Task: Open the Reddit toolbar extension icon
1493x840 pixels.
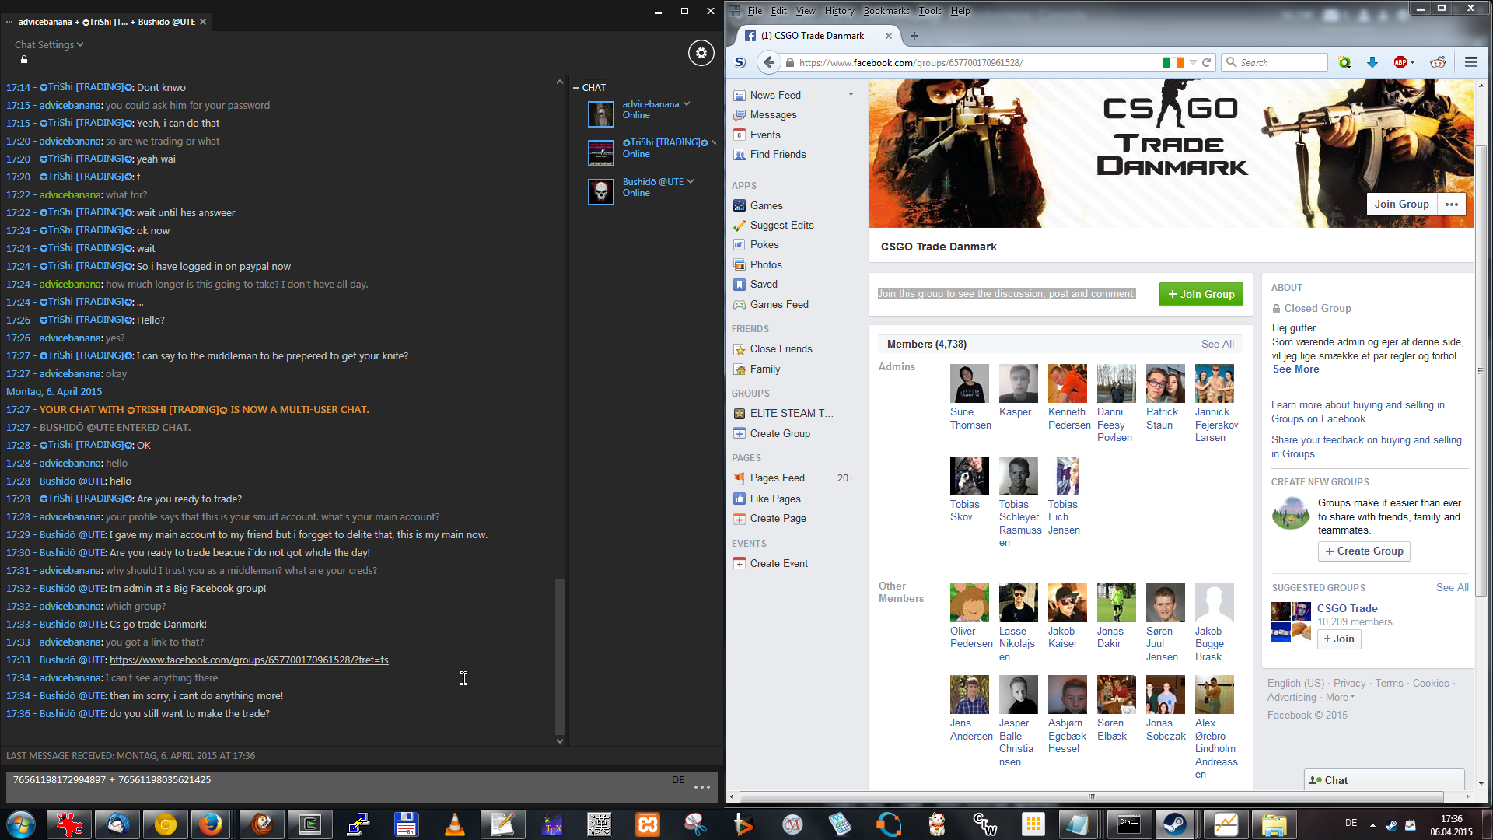Action: point(1438,62)
